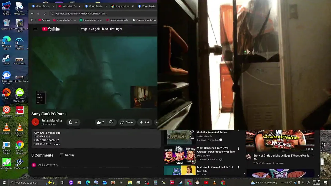Viewport: 331px width, 186px height.
Task: Open options menu for Chris Jericho vs Edge video
Action: tap(313, 156)
